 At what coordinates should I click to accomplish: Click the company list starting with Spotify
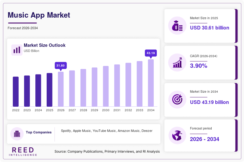(x=106, y=131)
